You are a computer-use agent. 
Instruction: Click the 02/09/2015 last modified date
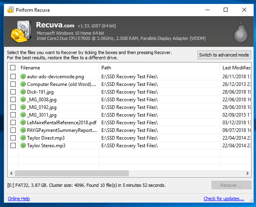(236, 115)
